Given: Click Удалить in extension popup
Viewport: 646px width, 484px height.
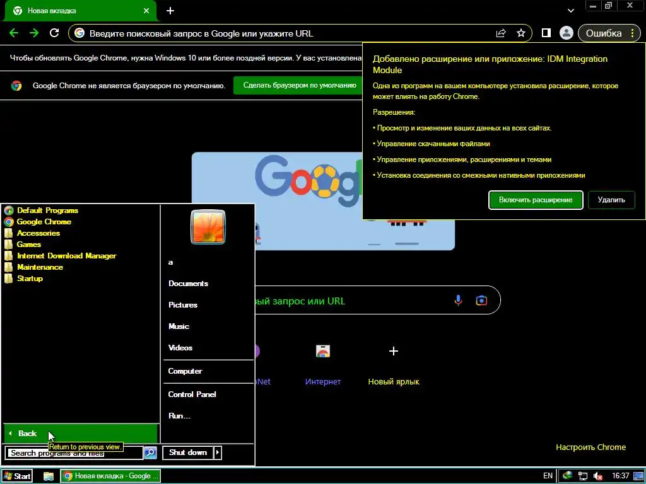Looking at the screenshot, I should 611,200.
